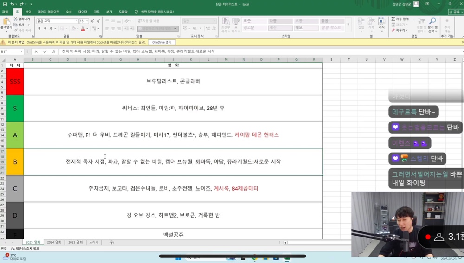Expand the font size 16 dropdown
The width and height of the screenshot is (464, 263).
[x=87, y=21]
